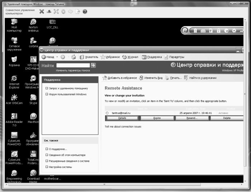
Task: Click the Печать (Print) icon
Action: (167, 78)
